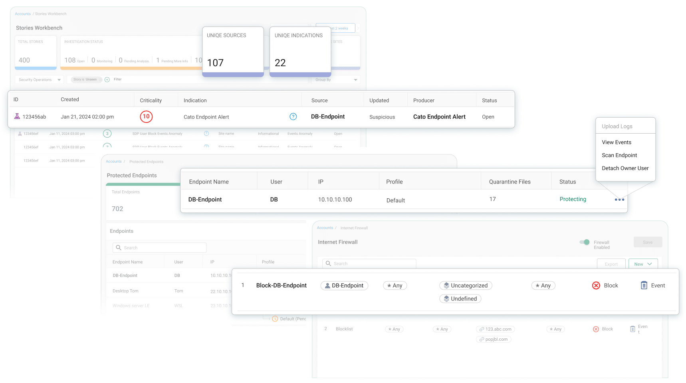Click the Save button in Internet Firewall

point(648,242)
